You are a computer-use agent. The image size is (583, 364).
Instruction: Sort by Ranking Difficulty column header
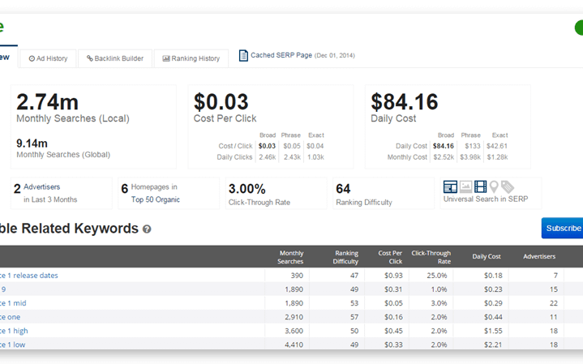345,257
